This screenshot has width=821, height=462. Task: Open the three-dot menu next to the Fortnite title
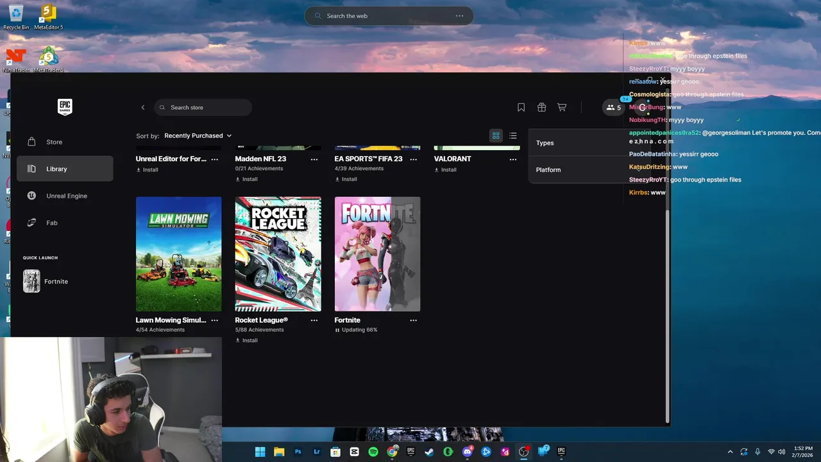tap(414, 320)
